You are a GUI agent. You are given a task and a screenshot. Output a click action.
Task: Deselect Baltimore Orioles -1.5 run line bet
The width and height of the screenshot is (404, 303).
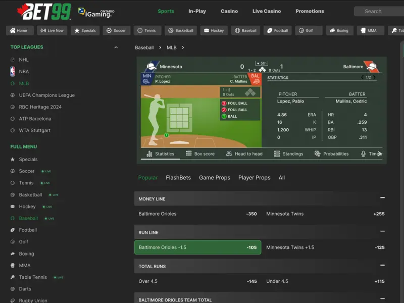(197, 247)
